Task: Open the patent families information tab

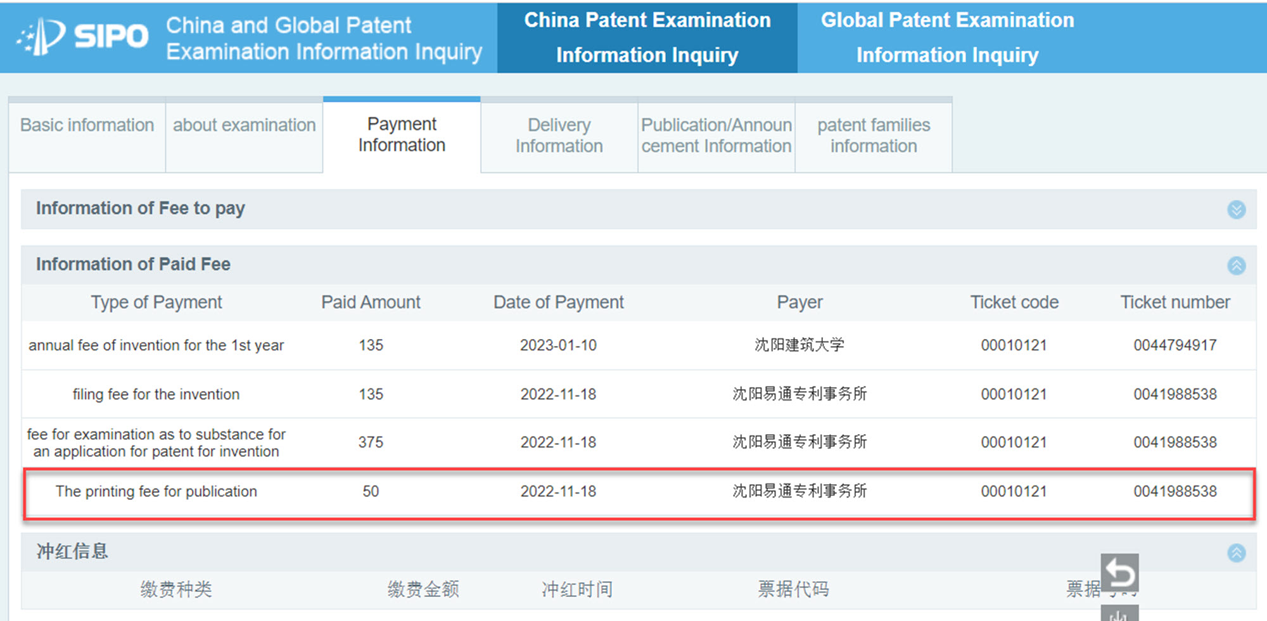Action: (x=873, y=136)
